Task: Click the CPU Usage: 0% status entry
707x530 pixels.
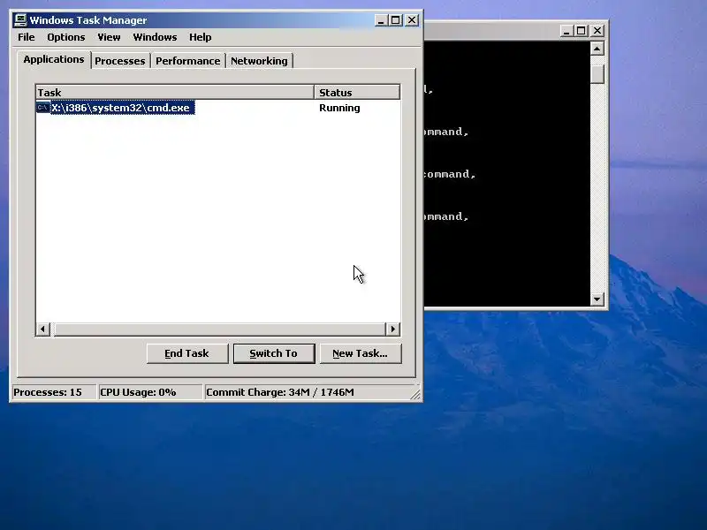Action: [x=149, y=392]
